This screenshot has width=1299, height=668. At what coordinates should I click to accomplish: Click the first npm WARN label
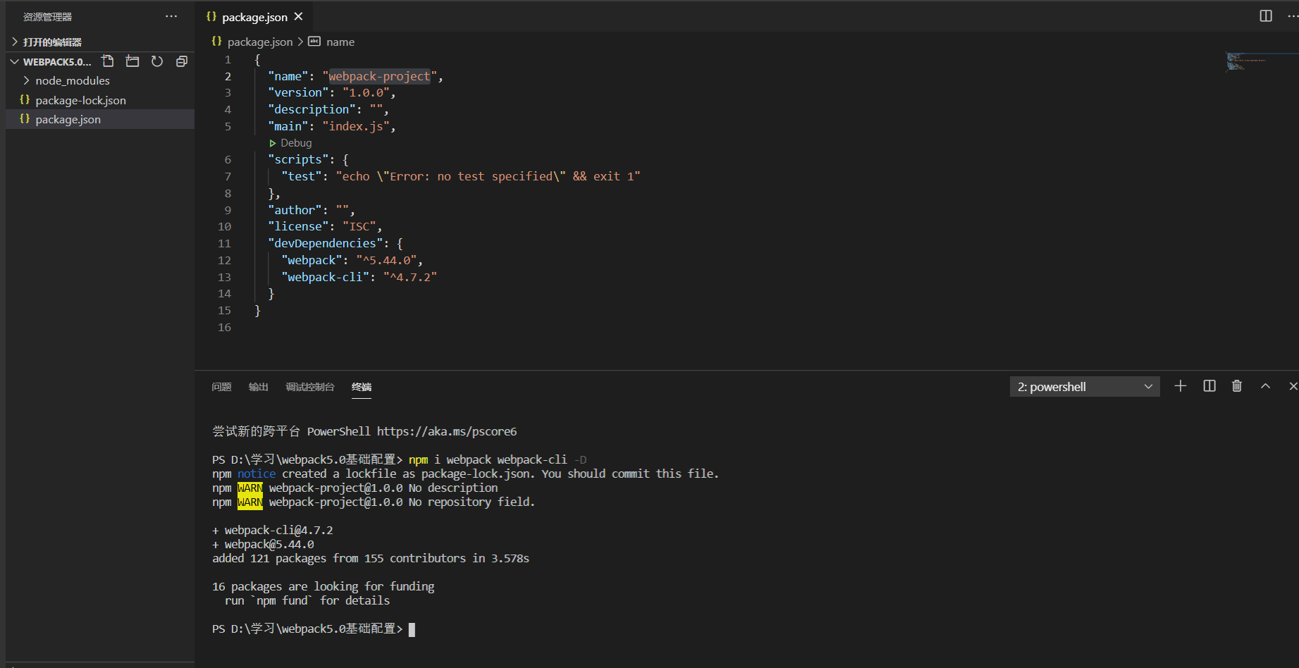[x=250, y=488]
